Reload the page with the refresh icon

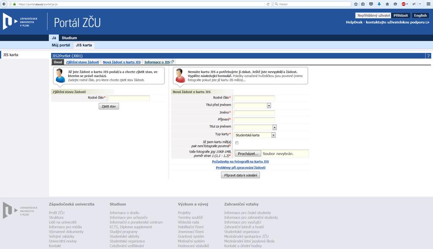(268, 4)
